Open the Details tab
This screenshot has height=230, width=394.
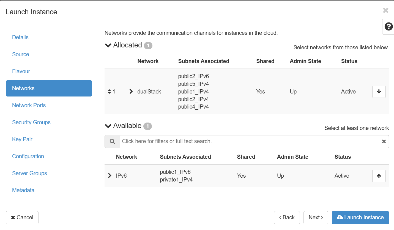coord(20,37)
